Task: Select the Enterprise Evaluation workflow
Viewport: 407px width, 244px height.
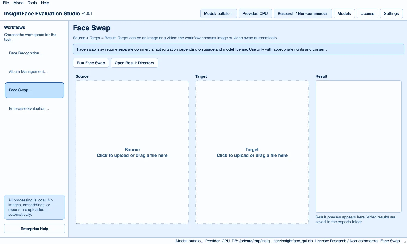Action: (35, 109)
